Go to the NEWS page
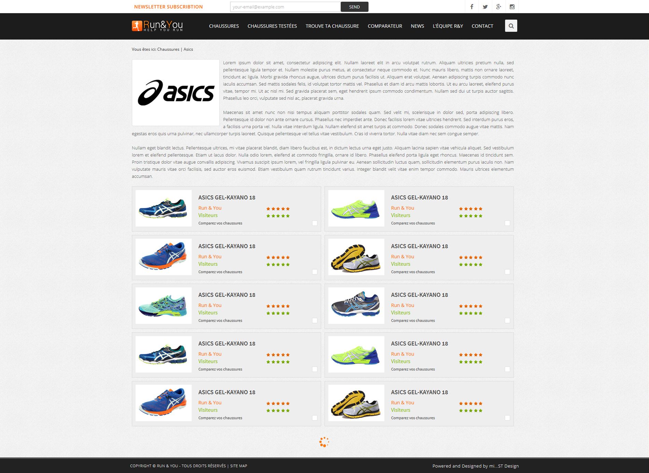 [417, 26]
